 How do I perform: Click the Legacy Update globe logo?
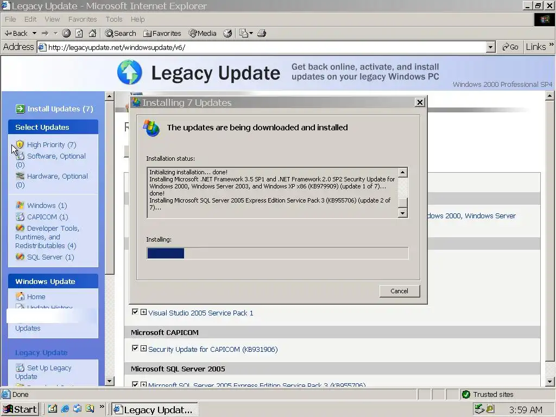(x=129, y=72)
